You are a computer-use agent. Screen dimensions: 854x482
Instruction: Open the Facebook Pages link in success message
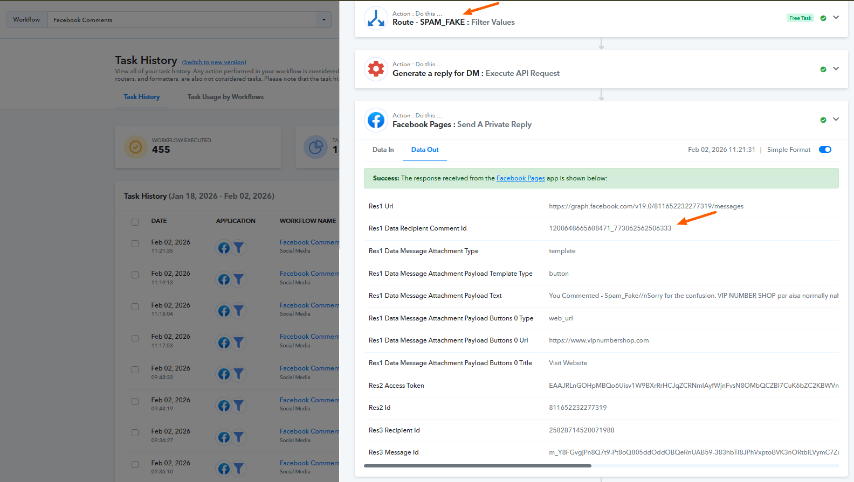pyautogui.click(x=520, y=178)
